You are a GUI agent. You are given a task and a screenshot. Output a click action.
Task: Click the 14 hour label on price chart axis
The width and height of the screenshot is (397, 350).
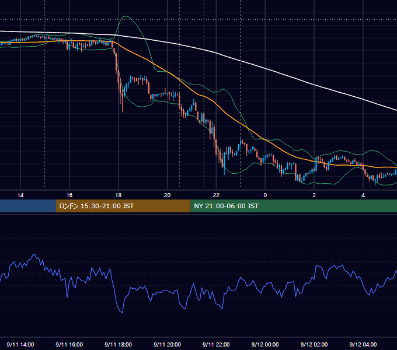coord(20,195)
